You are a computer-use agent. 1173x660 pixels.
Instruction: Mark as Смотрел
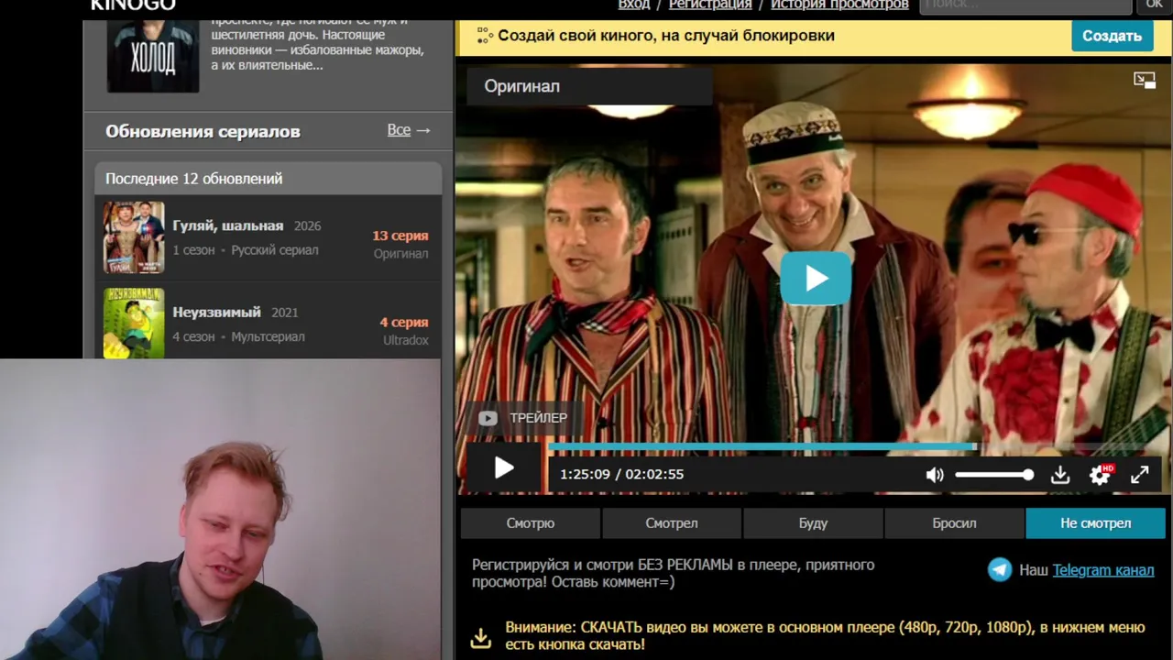point(672,523)
